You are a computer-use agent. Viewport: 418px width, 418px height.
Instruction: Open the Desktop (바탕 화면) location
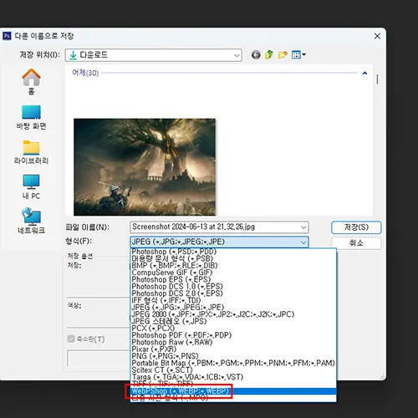coord(31,112)
